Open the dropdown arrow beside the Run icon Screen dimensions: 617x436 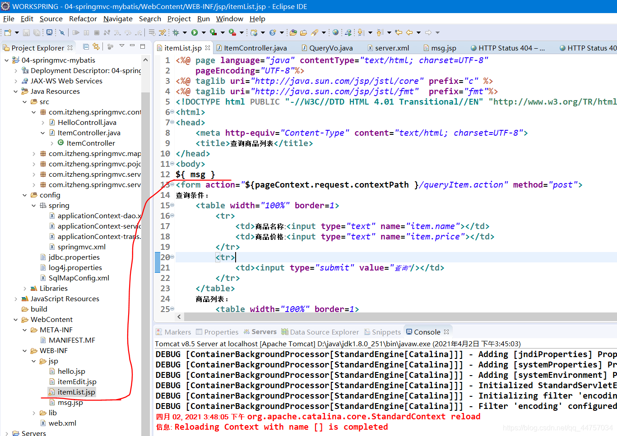click(x=204, y=32)
